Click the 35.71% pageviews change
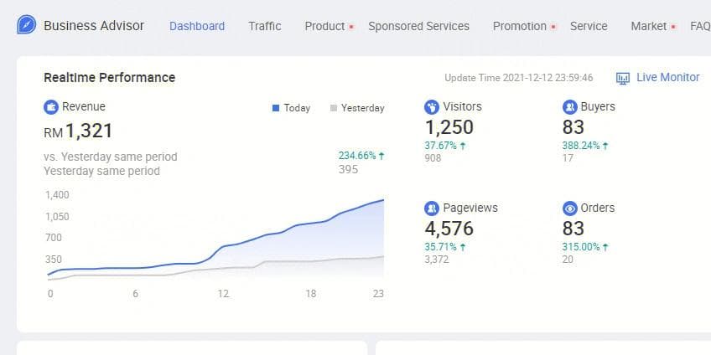Viewport: 711px width, 355px height. 441,247
